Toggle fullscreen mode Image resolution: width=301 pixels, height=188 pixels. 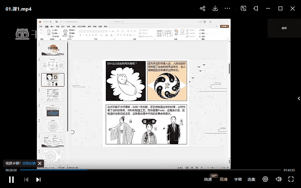(x=291, y=179)
